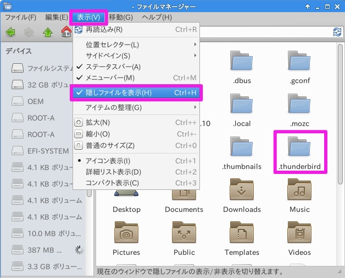Click the window menu icon in titlebar
Image resolution: width=345 pixels, height=278 pixels.
[x=8, y=7]
